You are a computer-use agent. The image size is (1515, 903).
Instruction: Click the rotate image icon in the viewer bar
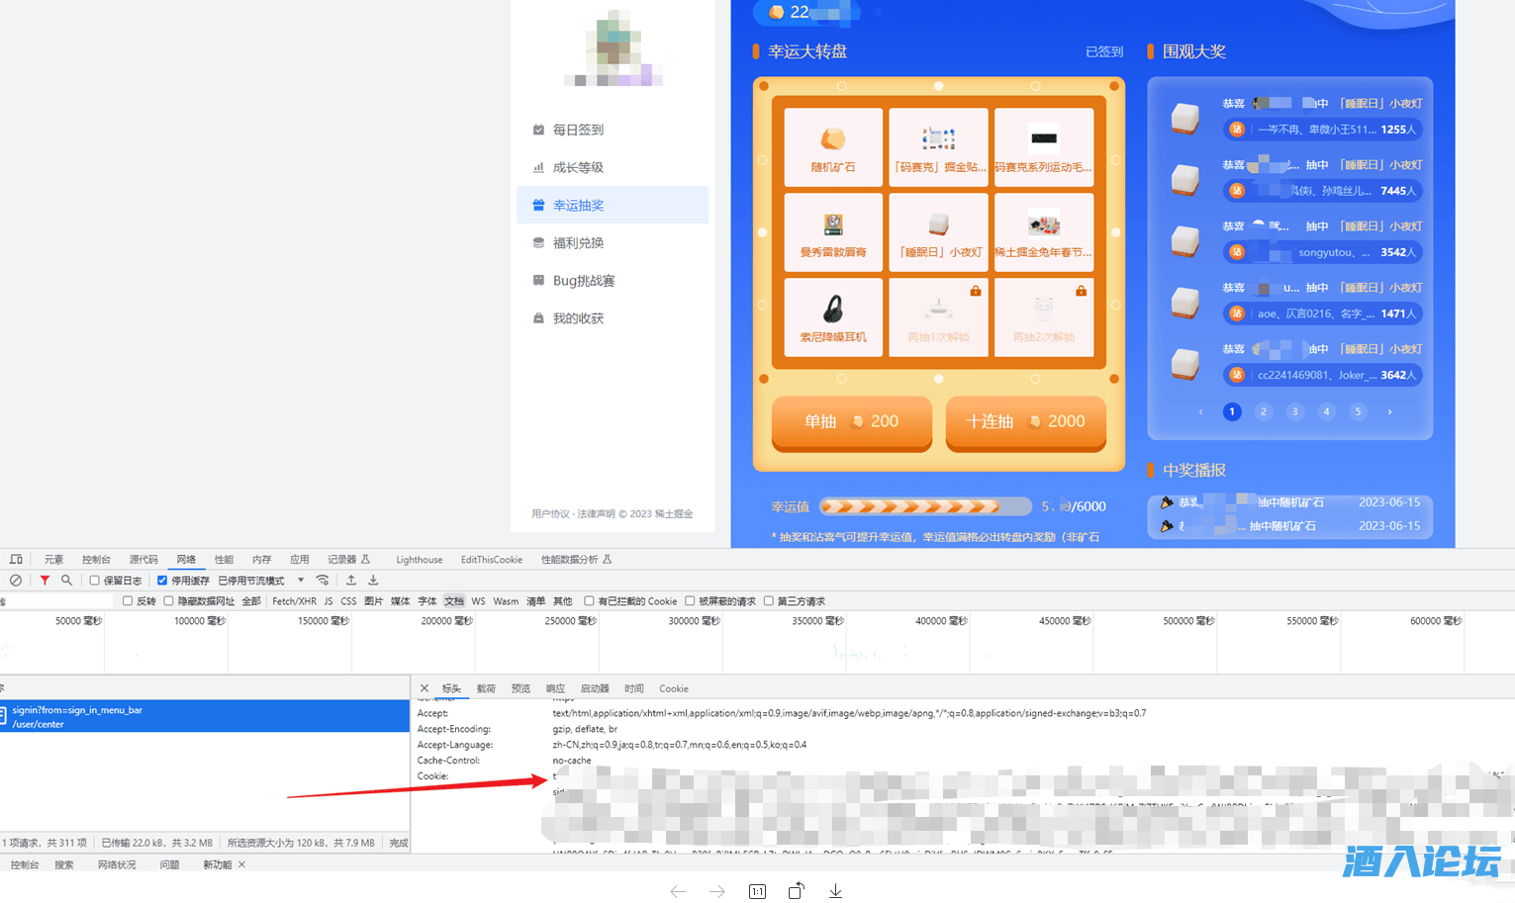click(796, 891)
